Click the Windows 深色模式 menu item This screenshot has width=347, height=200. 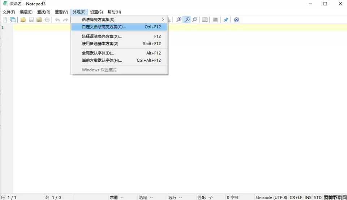tap(119, 70)
